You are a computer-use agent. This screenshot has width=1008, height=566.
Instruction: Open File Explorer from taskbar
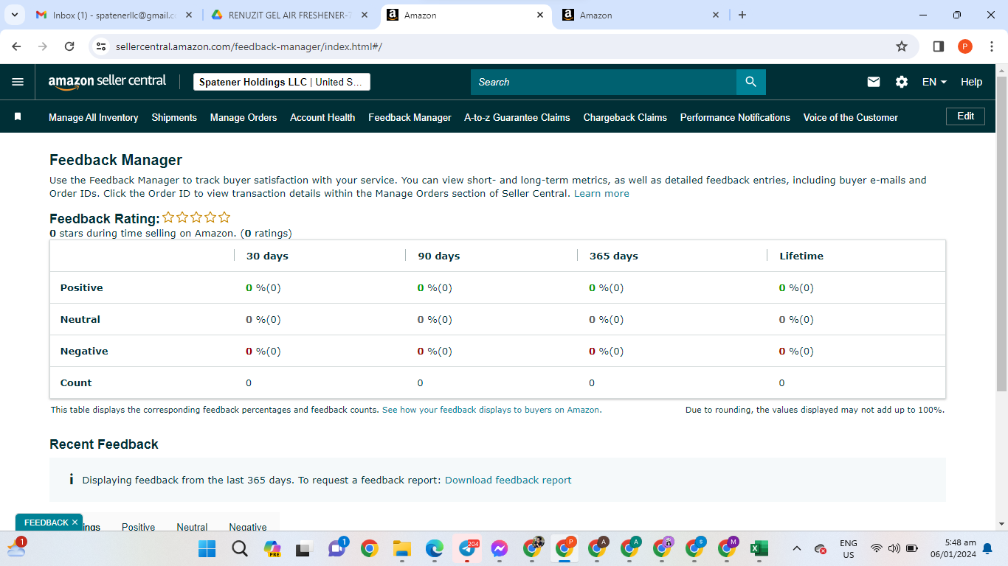coord(401,548)
